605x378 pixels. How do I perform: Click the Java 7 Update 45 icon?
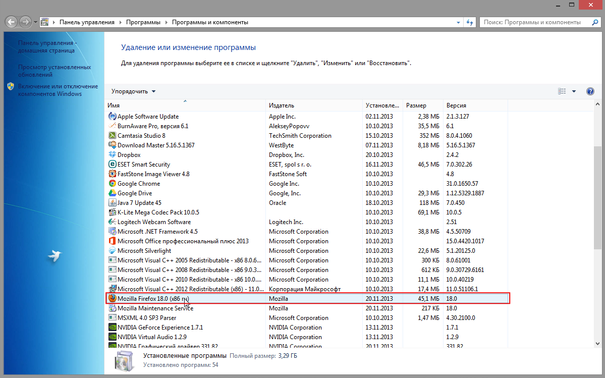(113, 202)
